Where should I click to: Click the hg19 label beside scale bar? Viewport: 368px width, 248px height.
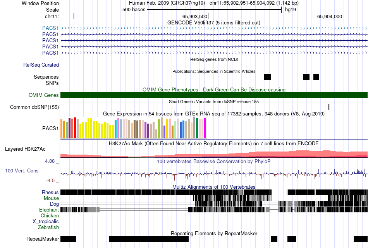click(x=291, y=10)
